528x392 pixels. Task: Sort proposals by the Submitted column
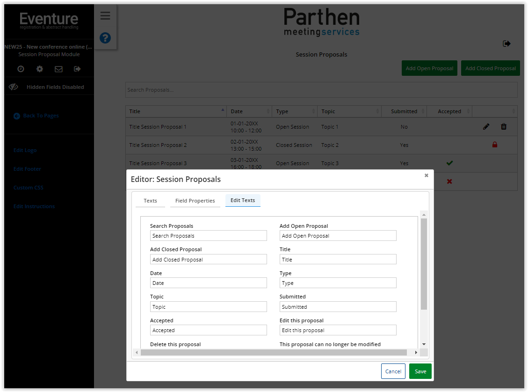point(404,111)
